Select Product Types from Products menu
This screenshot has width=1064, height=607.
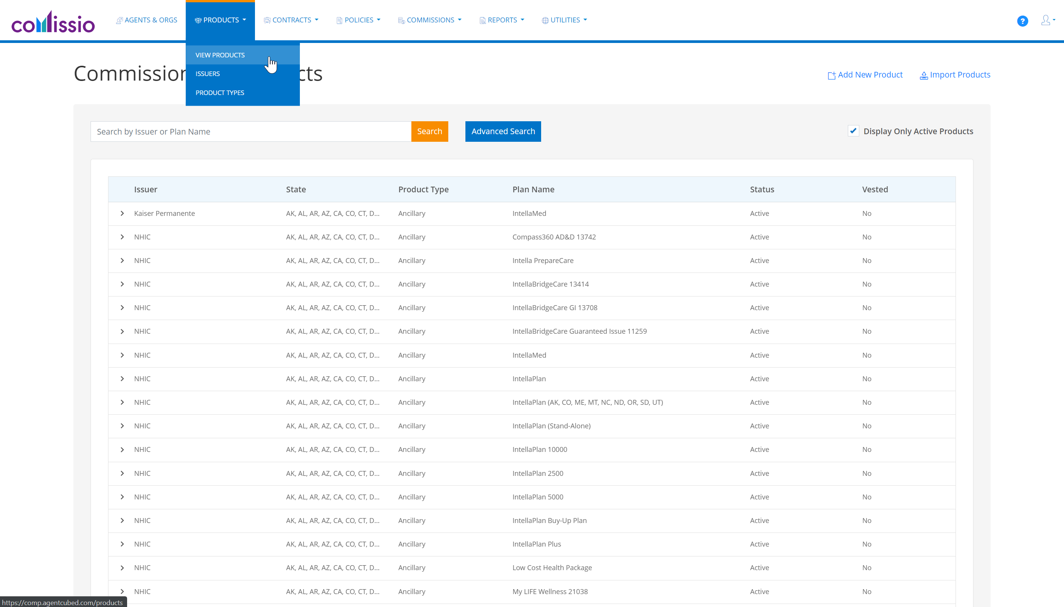(242, 92)
